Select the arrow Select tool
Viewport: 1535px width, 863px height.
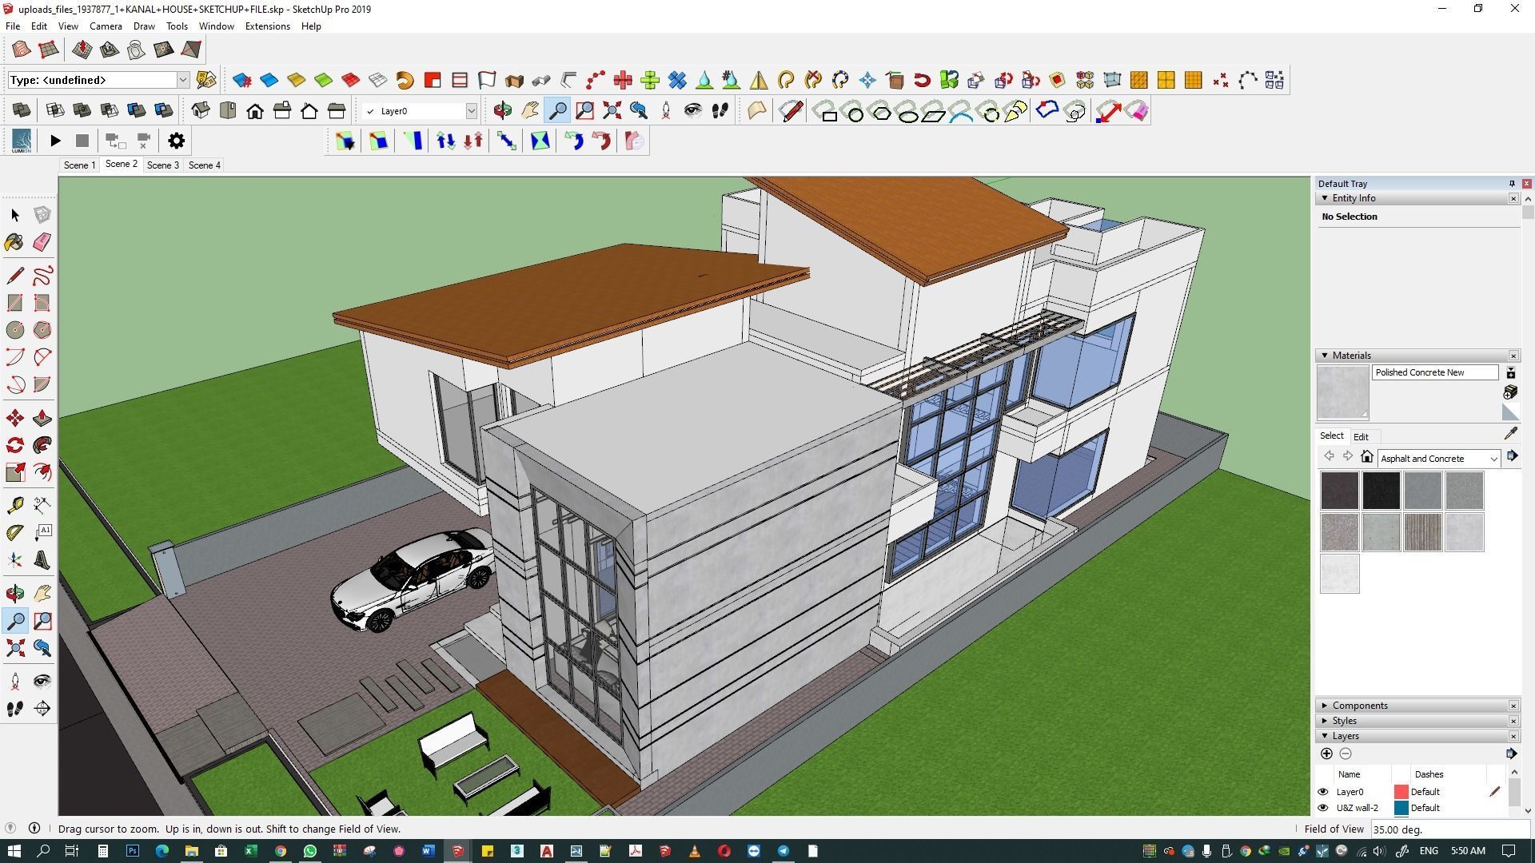pyautogui.click(x=15, y=214)
